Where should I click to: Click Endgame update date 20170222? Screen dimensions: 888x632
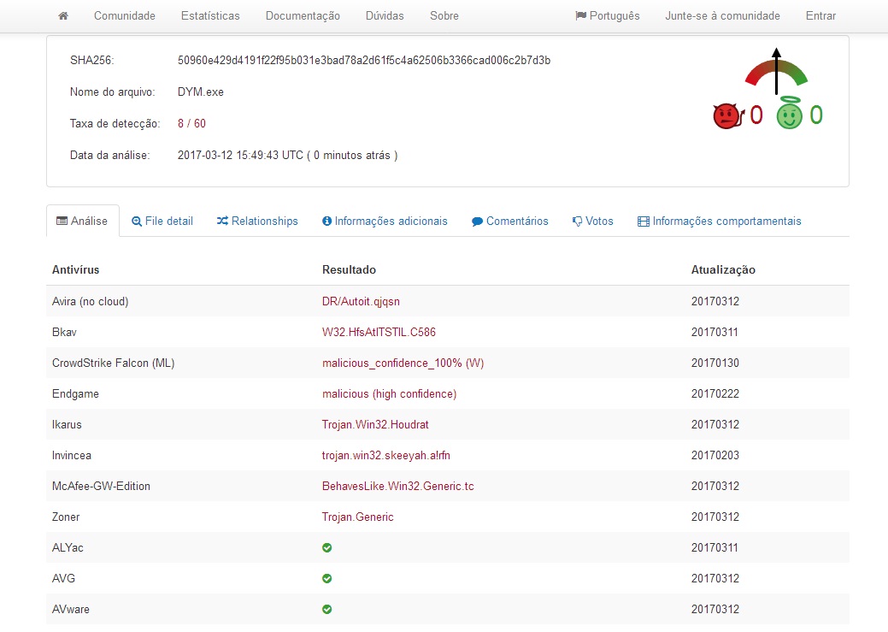point(715,394)
